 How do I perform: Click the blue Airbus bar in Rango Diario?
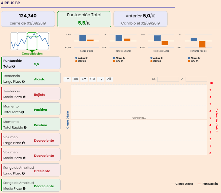(82, 38)
